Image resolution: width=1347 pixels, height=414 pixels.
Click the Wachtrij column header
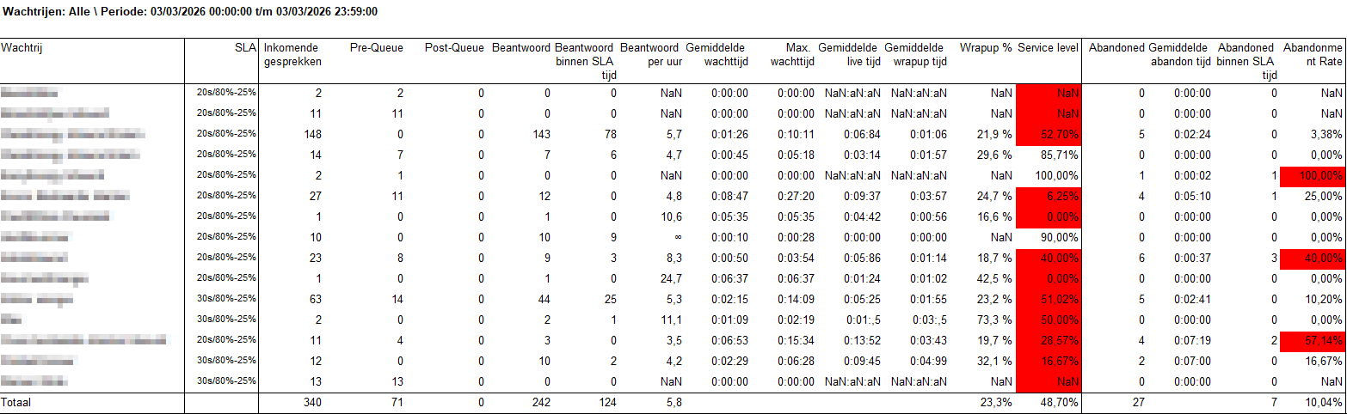point(22,49)
